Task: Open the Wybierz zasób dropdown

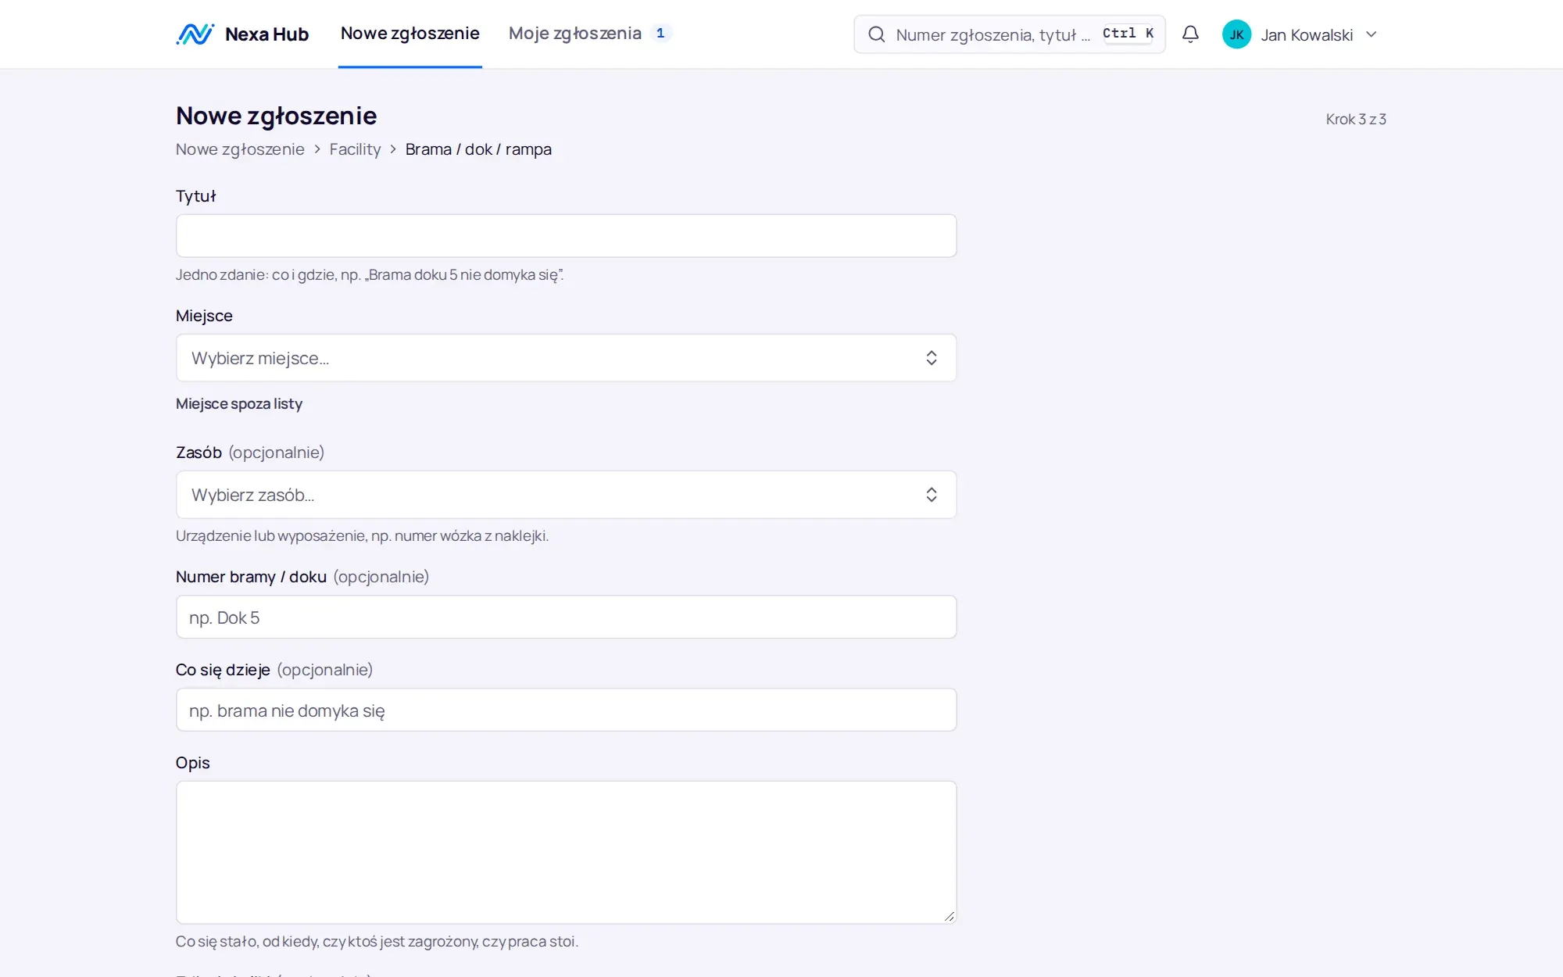Action: coord(566,495)
